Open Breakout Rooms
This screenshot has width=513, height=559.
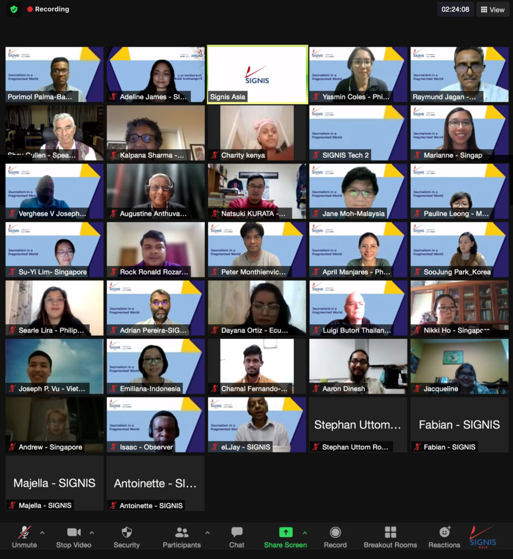390,536
